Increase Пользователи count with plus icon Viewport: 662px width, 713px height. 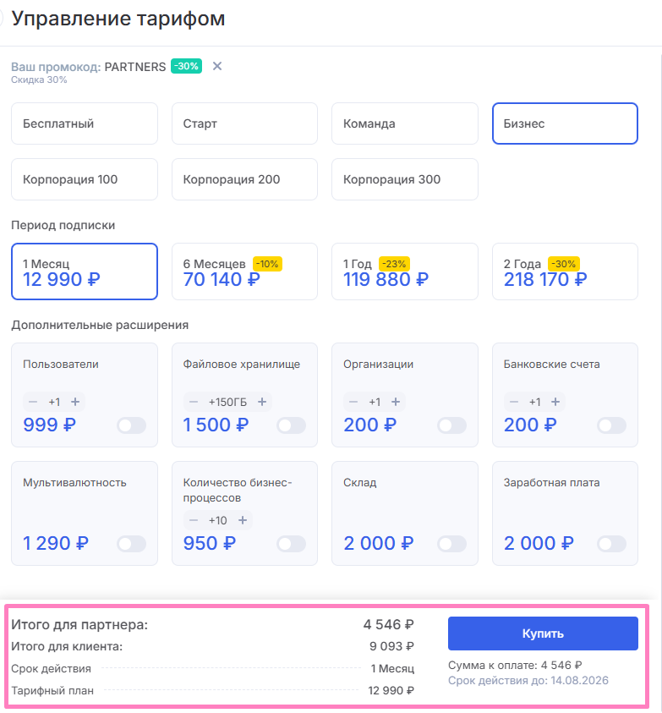click(x=75, y=402)
